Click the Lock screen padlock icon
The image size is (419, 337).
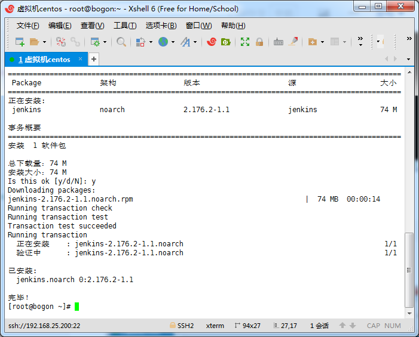tap(259, 42)
